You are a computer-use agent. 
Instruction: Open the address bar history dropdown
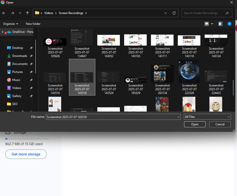[166, 13]
